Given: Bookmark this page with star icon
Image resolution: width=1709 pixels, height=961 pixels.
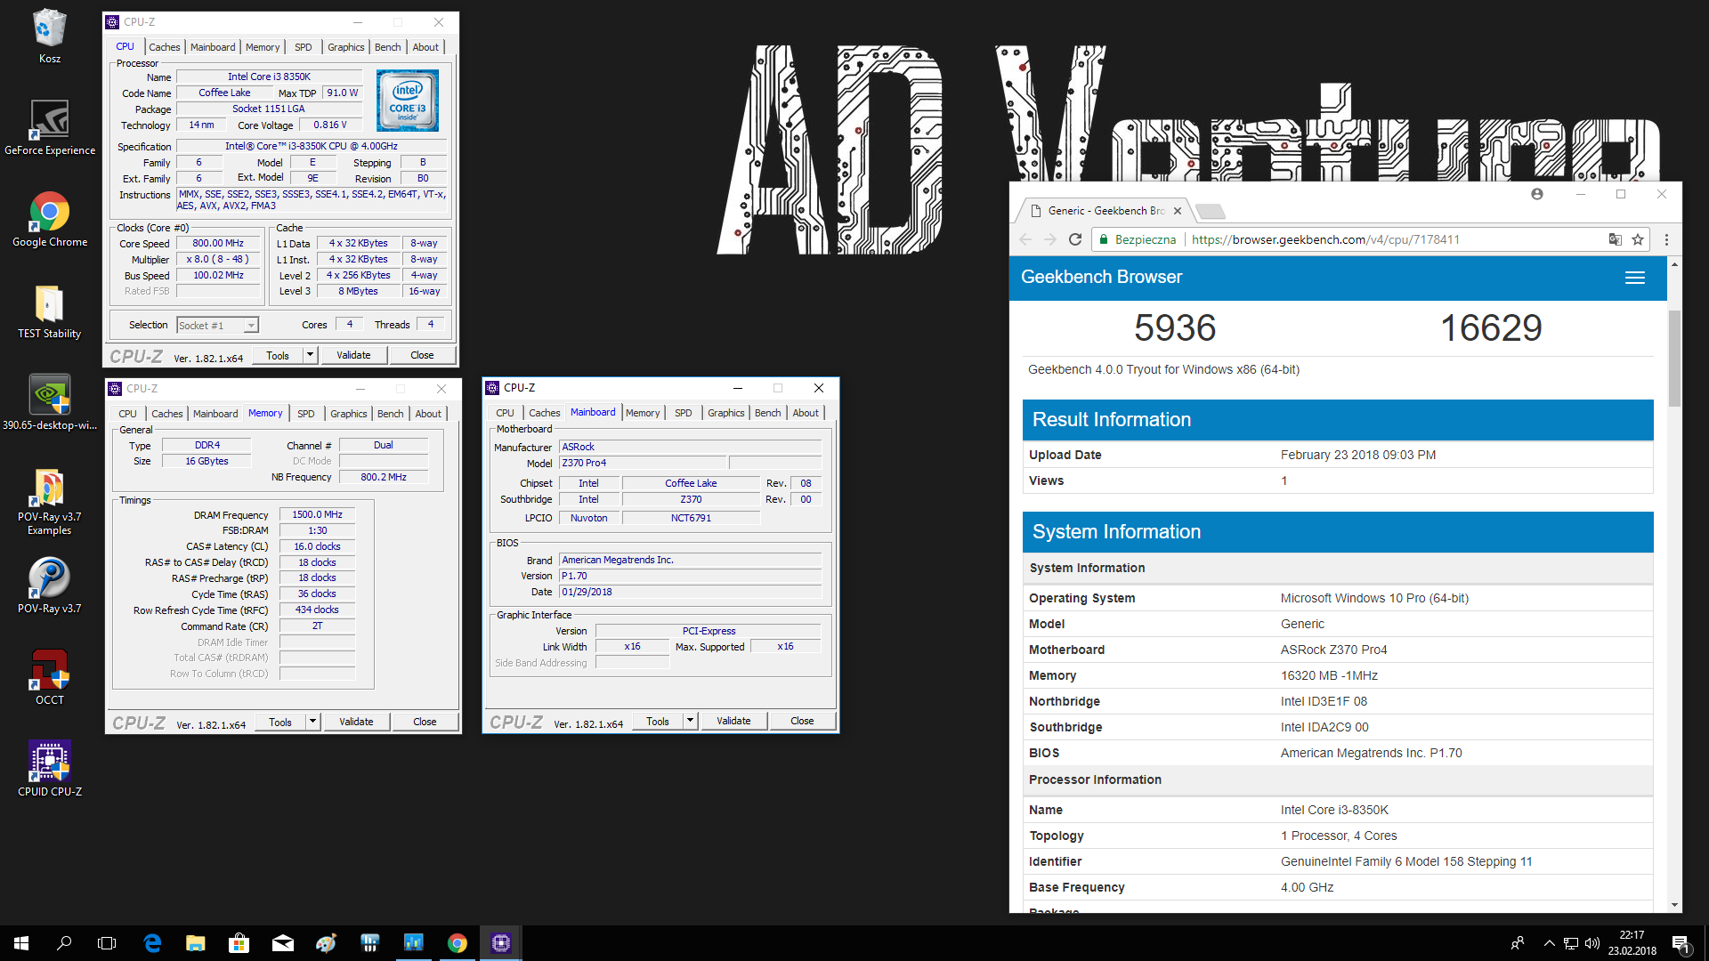Looking at the screenshot, I should [1638, 239].
